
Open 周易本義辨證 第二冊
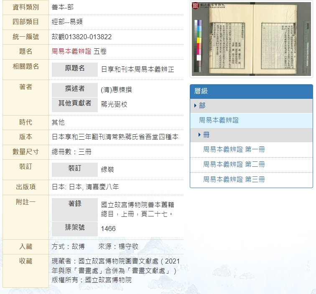click(234, 164)
